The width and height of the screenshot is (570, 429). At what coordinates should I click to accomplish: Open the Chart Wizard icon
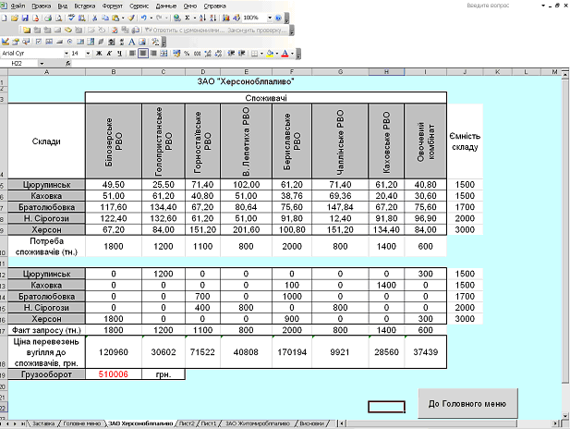coord(225,18)
